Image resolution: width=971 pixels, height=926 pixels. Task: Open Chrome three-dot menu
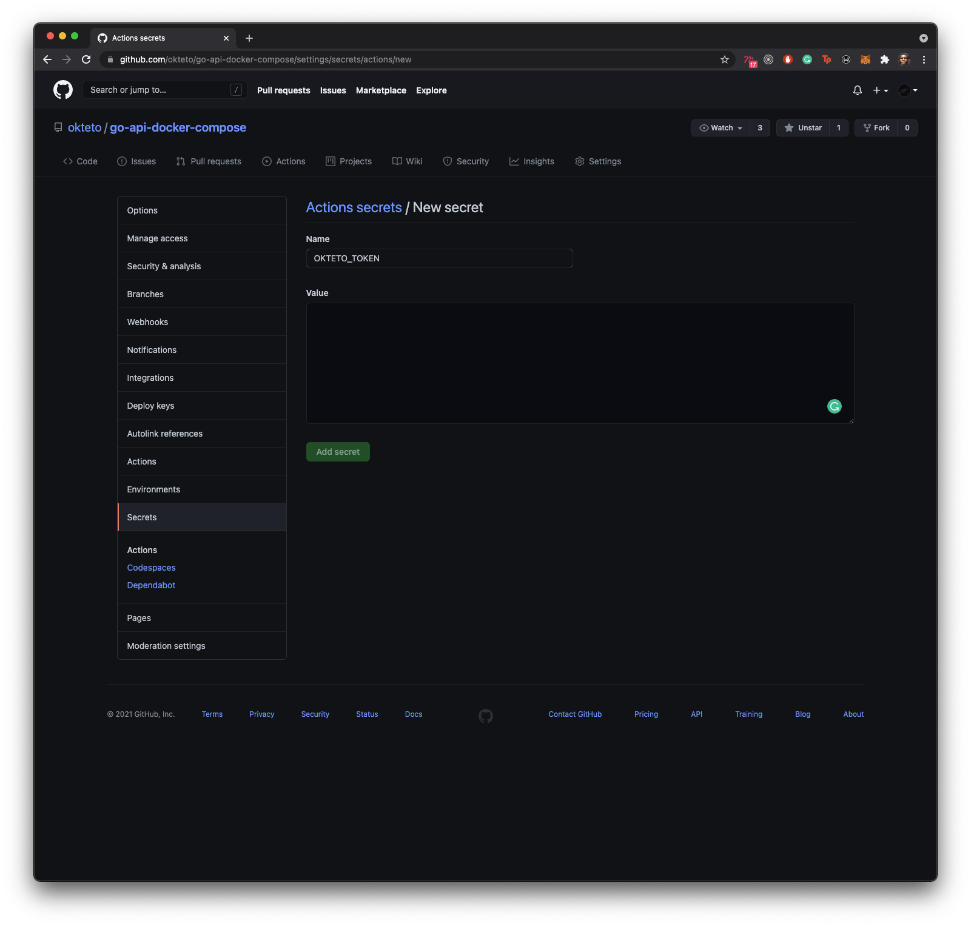924,59
